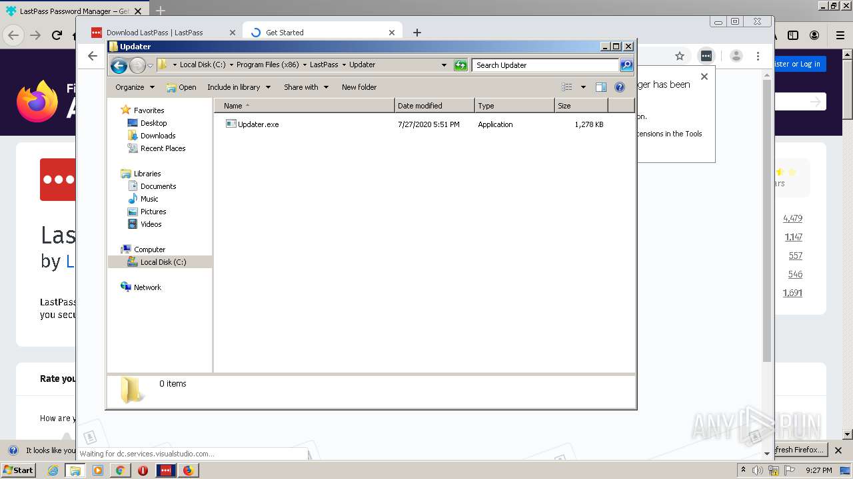The height and width of the screenshot is (479, 853).
Task: Open Share with dropdown
Action: click(306, 87)
